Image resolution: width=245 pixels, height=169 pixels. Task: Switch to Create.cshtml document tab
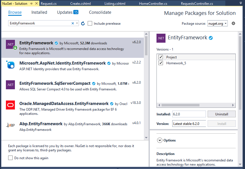(80, 4)
